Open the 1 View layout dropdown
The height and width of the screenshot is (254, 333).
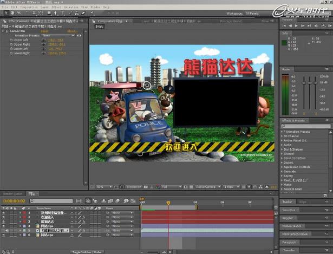(x=232, y=187)
